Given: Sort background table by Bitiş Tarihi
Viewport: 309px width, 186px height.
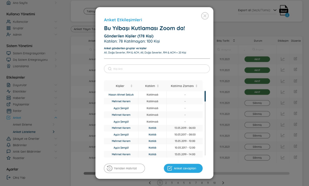Looking at the screenshot, I should click(x=234, y=41).
